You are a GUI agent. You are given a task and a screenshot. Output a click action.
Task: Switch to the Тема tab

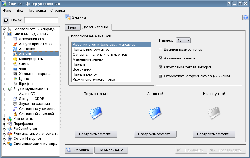[x=72, y=27]
